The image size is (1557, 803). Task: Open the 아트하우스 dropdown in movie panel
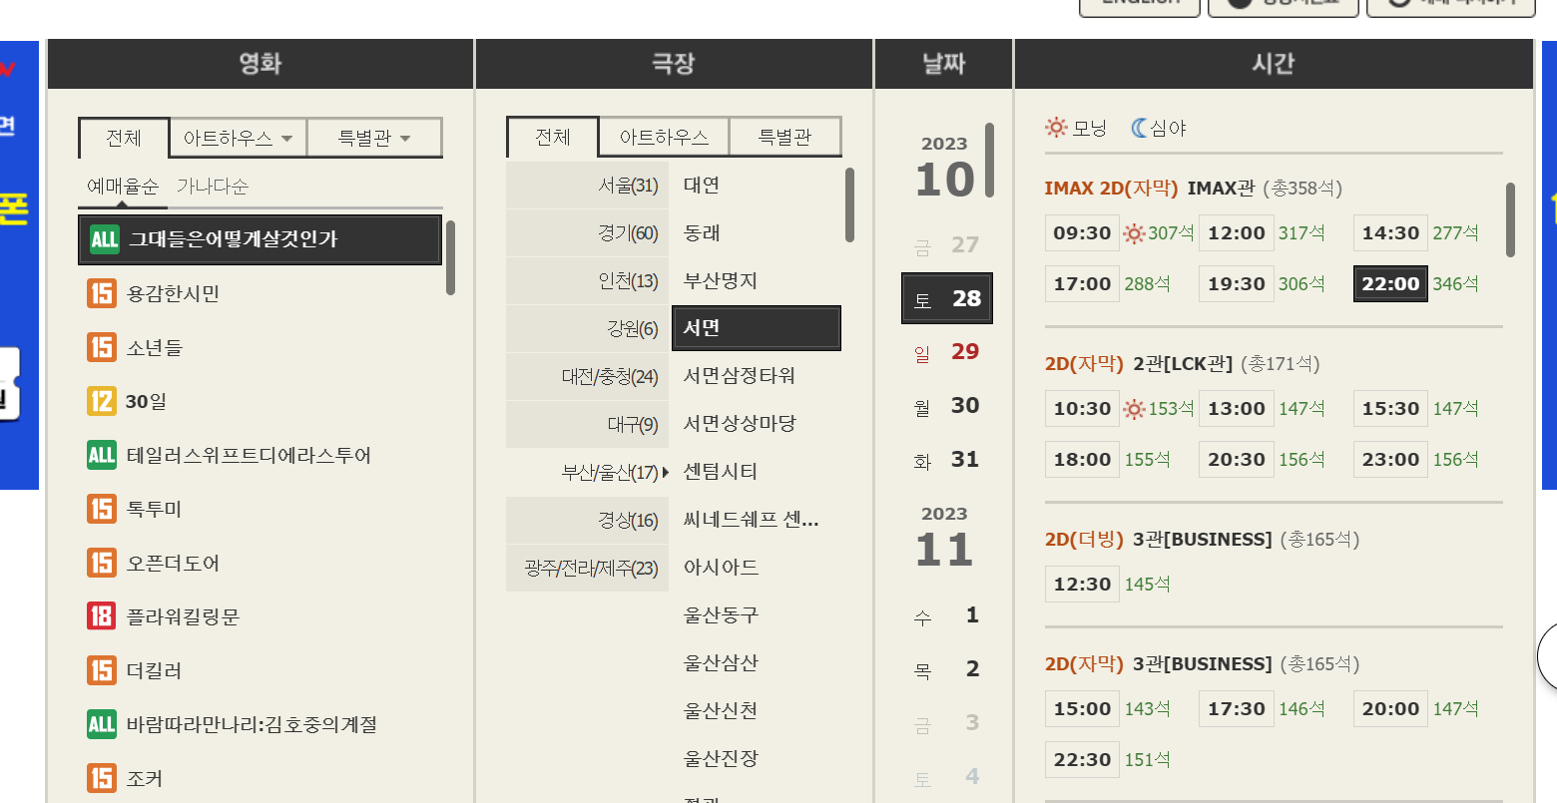coord(238,138)
